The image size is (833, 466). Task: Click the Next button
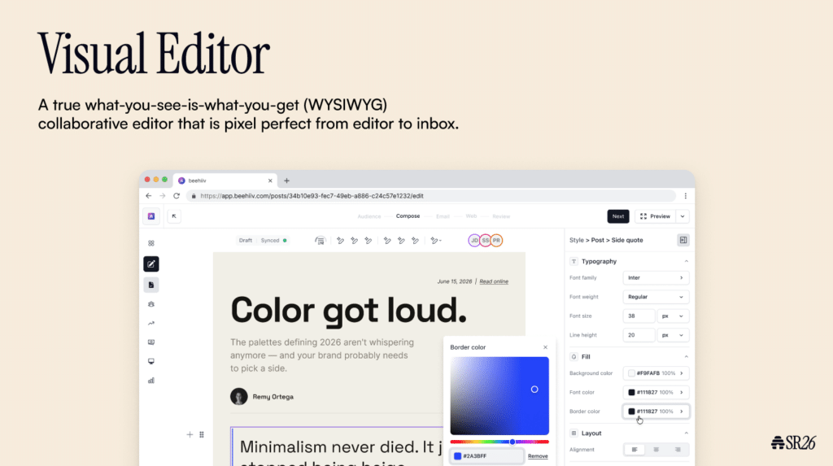(618, 216)
